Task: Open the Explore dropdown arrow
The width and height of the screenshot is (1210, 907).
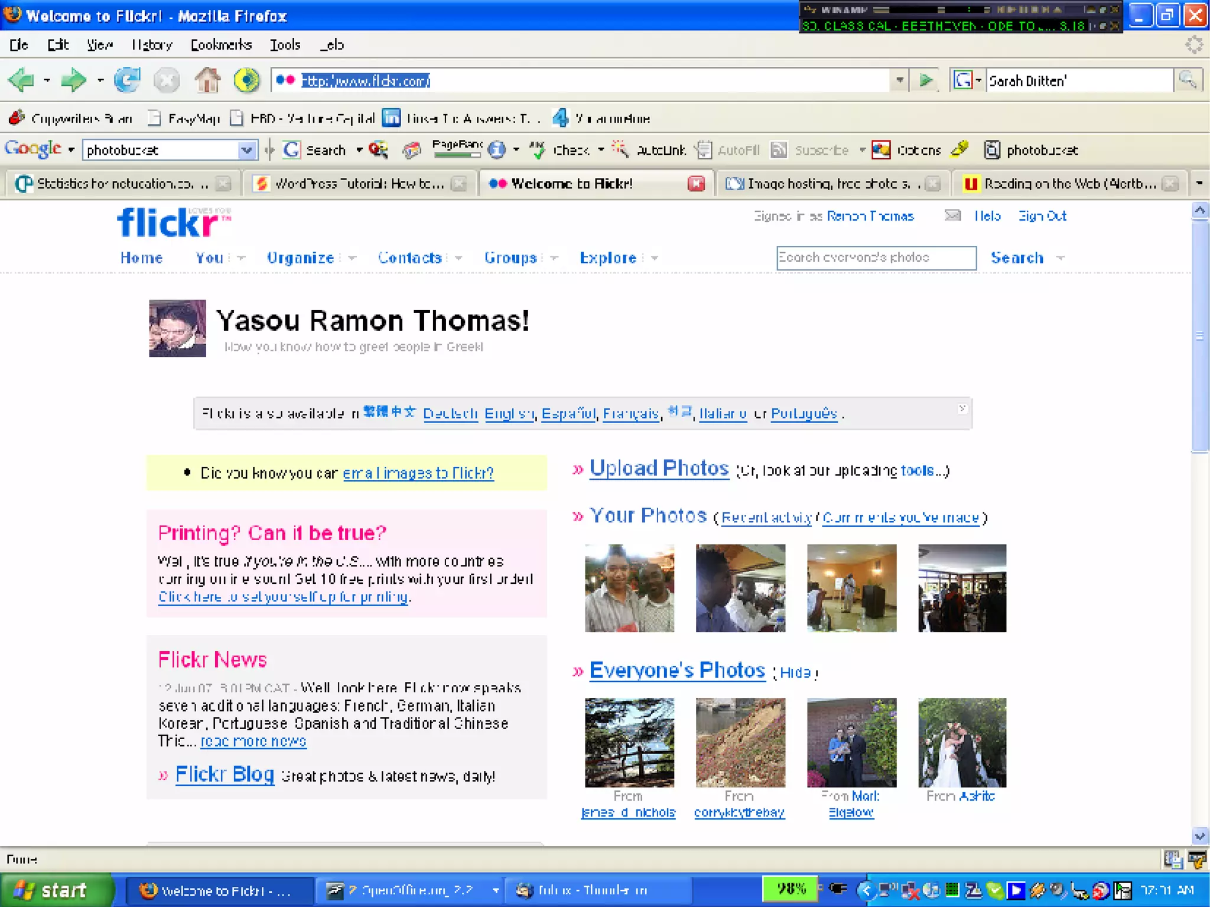Action: pos(654,258)
